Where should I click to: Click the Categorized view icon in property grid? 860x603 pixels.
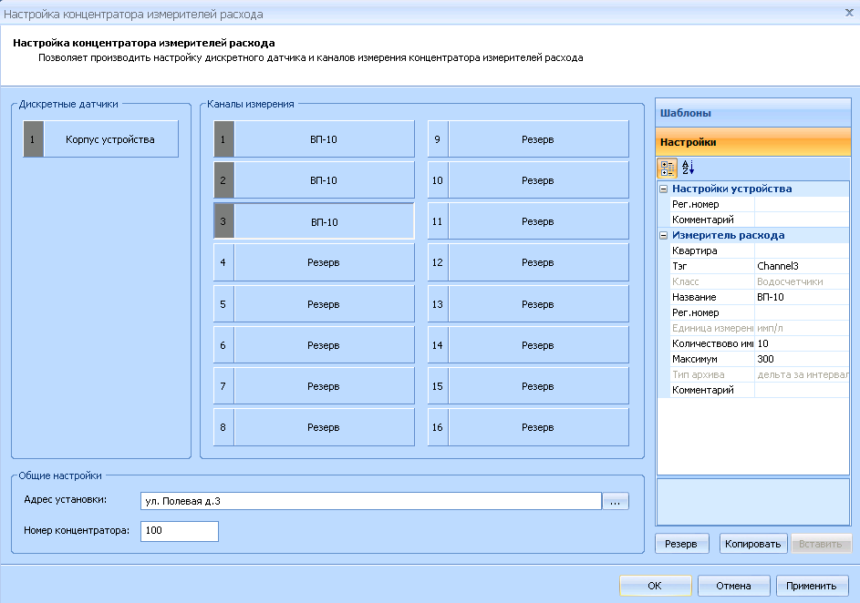(x=667, y=168)
